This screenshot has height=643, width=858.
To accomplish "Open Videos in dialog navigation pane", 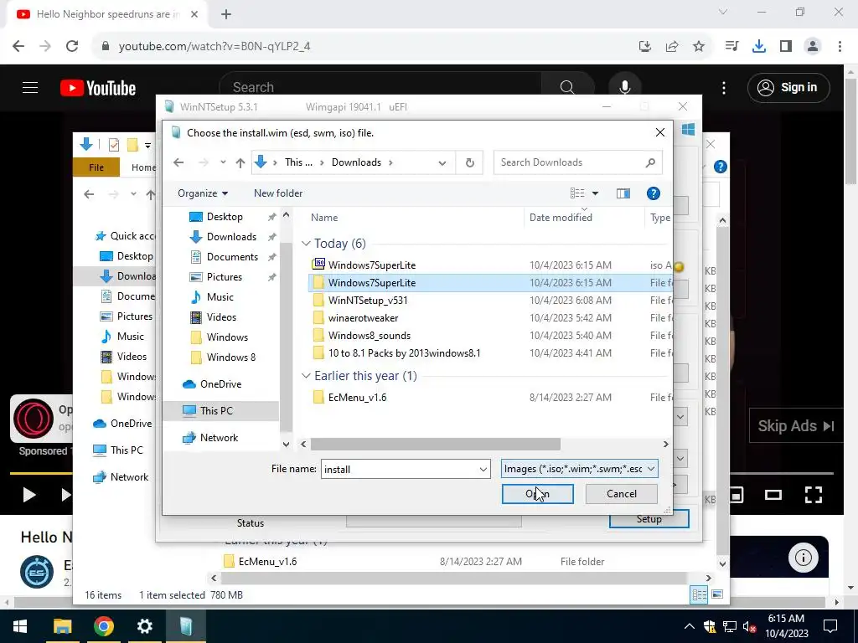I will pyautogui.click(x=221, y=317).
